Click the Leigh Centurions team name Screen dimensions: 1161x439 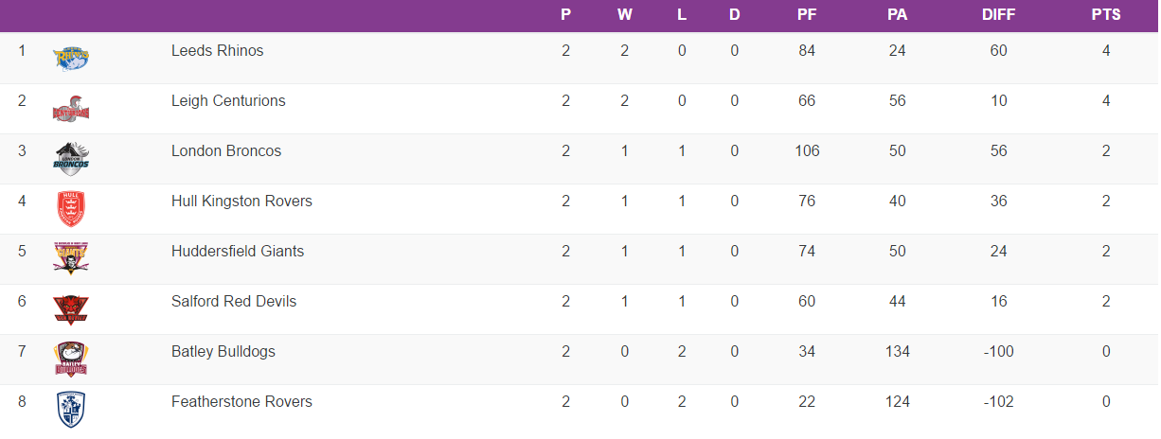point(228,101)
